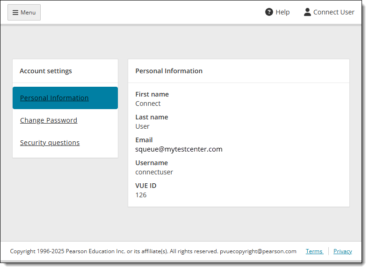Click the Terms link in footer

click(314, 251)
